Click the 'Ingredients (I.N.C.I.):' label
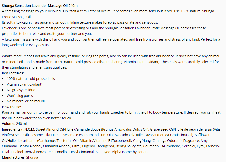The height and width of the screenshot is (162, 226). (18, 129)
